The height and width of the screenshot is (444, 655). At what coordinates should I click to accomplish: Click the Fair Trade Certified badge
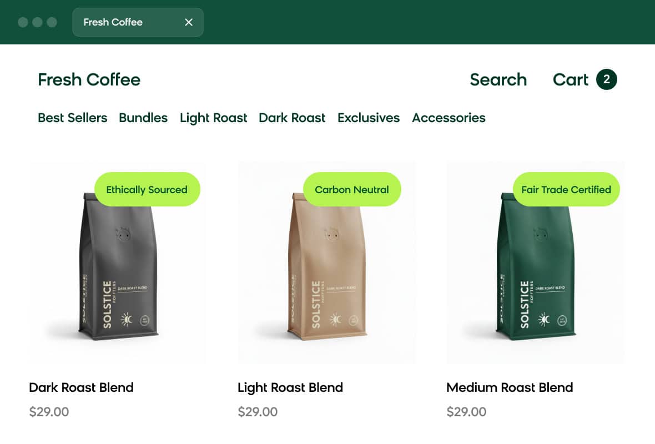tap(566, 189)
